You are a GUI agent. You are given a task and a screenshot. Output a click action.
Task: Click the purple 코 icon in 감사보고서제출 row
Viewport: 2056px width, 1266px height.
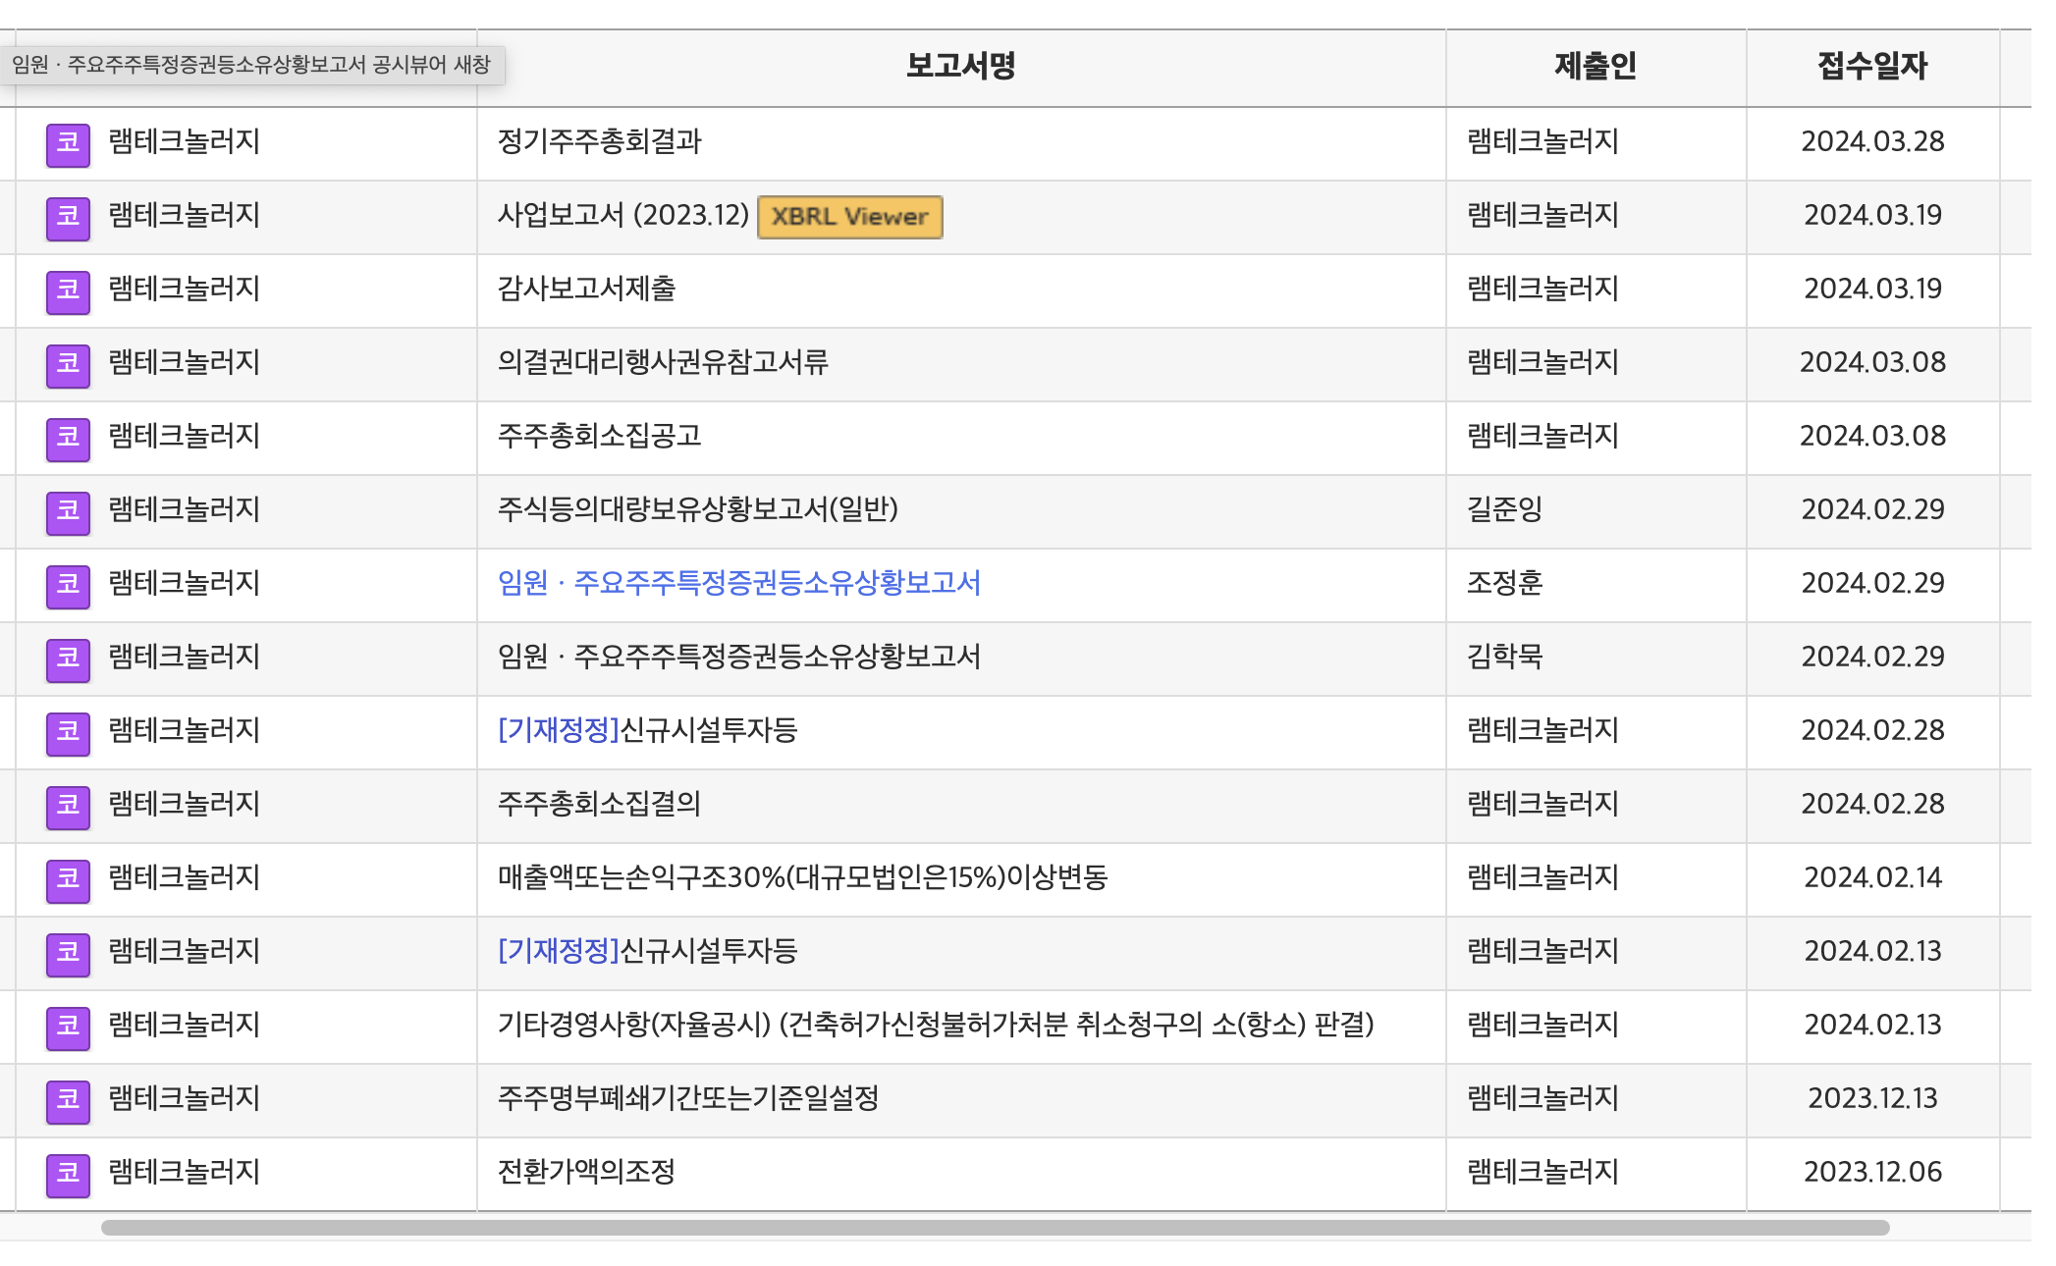coord(68,291)
